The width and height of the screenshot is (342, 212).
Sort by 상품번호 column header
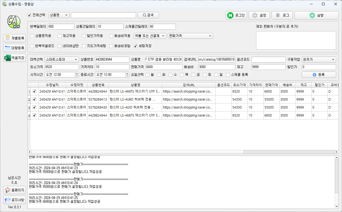(x=98, y=85)
